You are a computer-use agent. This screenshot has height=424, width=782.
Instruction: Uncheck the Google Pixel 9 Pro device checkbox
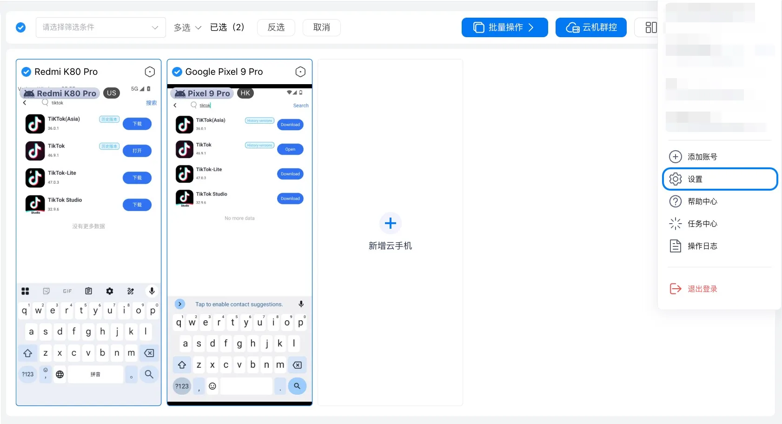[177, 72]
